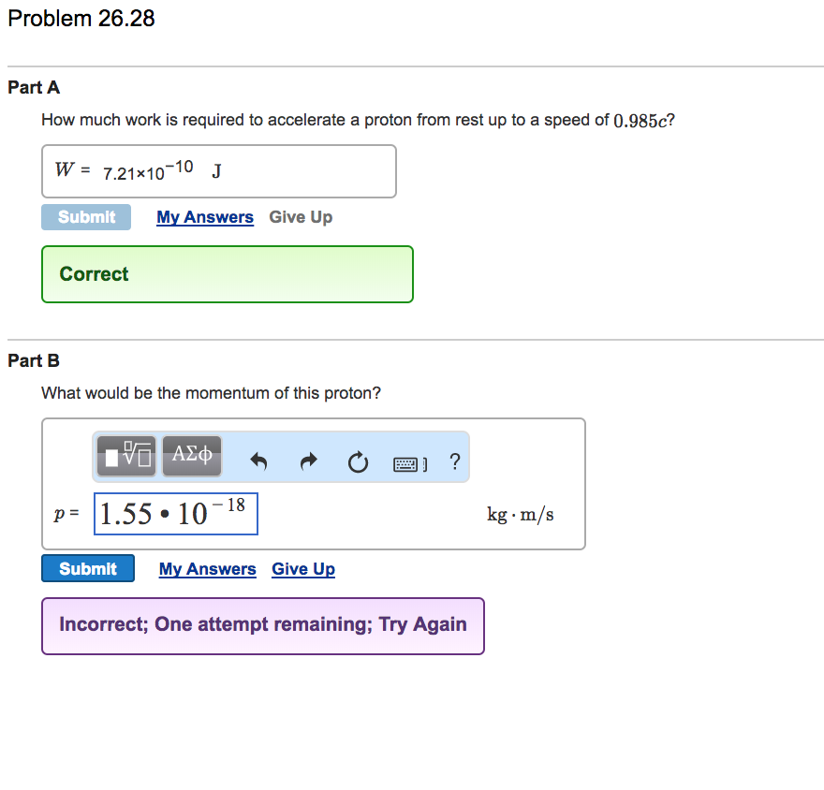Click Give Up in Part B
The image size is (824, 790).
tap(302, 569)
